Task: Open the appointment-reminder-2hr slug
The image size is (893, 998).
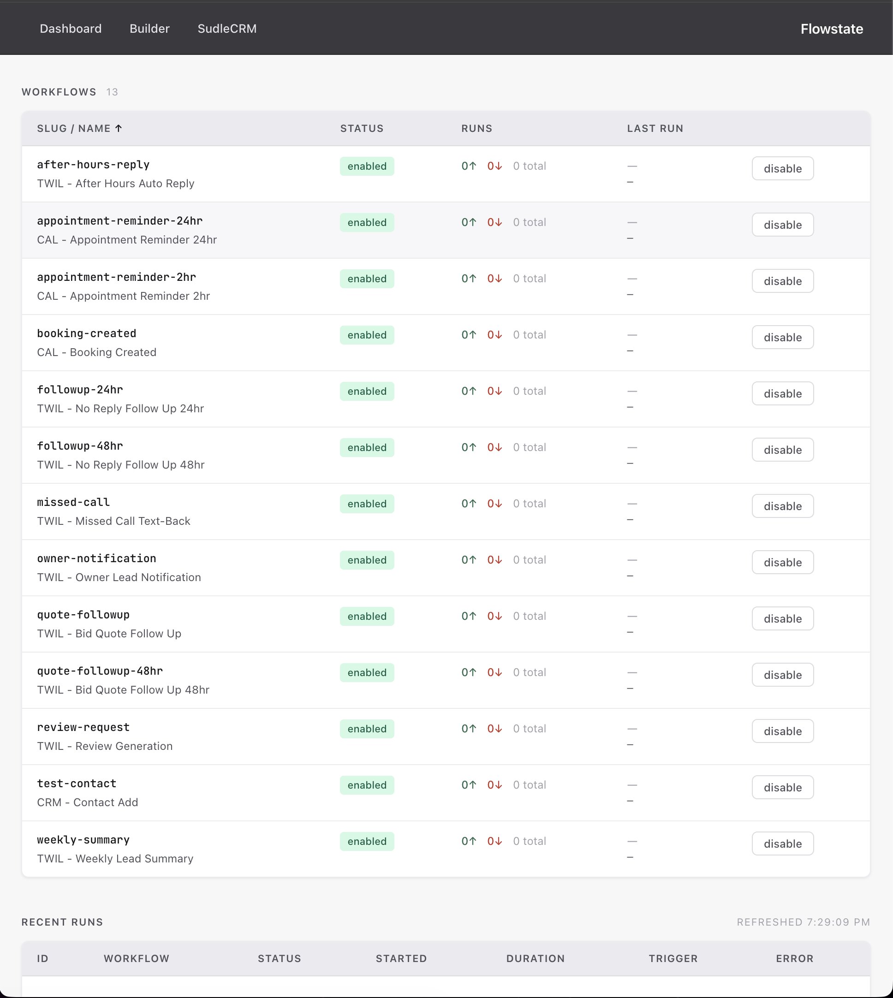Action: point(116,277)
